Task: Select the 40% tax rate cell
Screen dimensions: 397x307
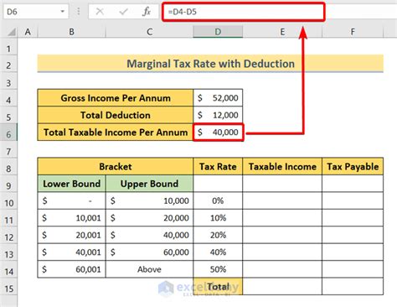Action: pyautogui.click(x=218, y=252)
